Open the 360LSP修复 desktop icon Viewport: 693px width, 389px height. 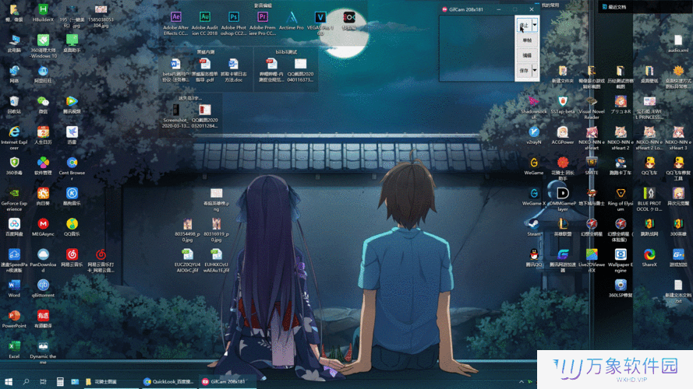tap(621, 289)
